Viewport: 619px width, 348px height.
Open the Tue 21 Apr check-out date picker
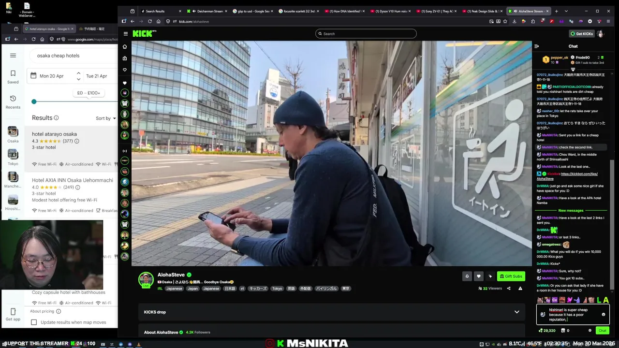(96, 76)
